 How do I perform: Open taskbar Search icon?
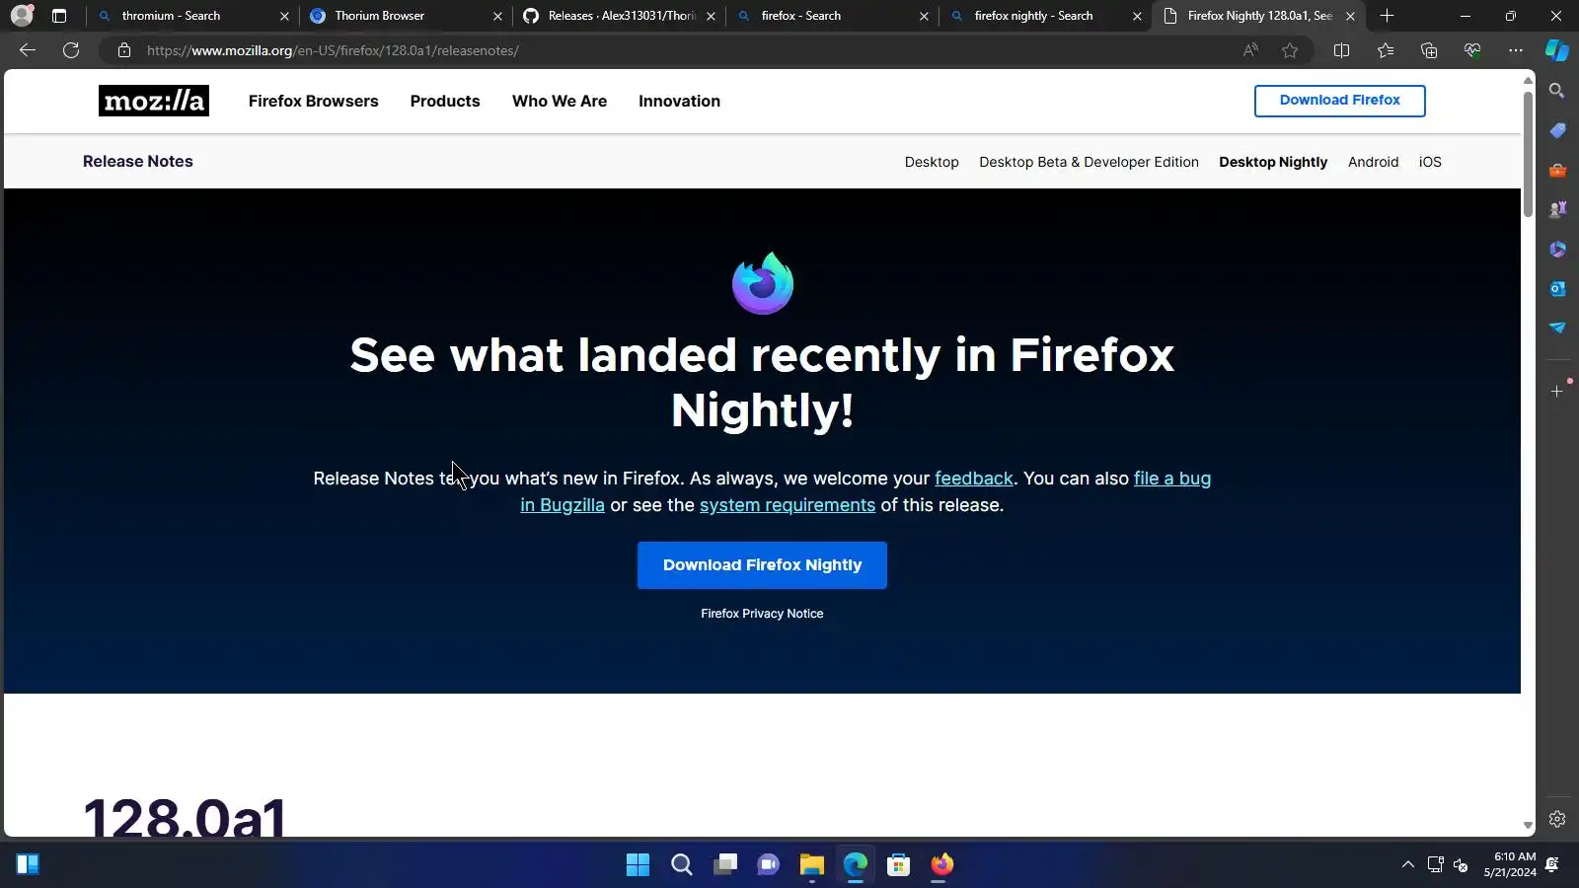click(682, 865)
